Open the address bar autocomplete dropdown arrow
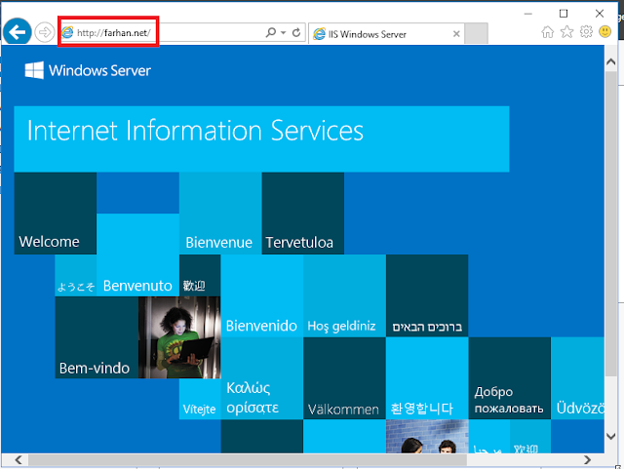Viewport: 624px width, 469px height. (x=284, y=32)
